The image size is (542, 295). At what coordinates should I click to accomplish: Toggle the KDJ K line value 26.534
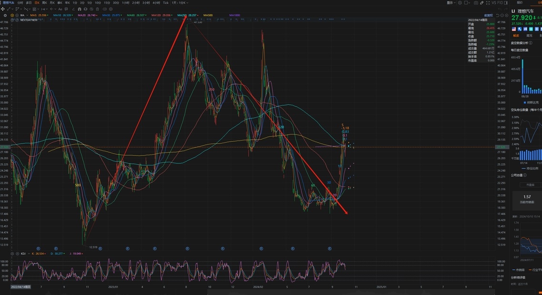(x=39, y=254)
